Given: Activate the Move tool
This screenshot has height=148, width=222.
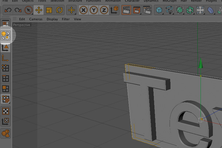Looking at the screenshot, I should [38, 10].
